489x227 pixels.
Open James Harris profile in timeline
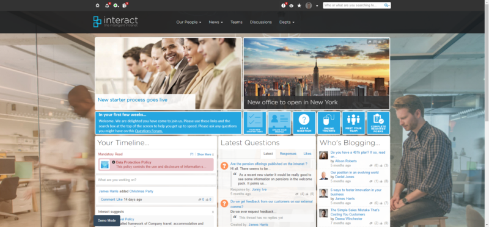tap(108, 191)
